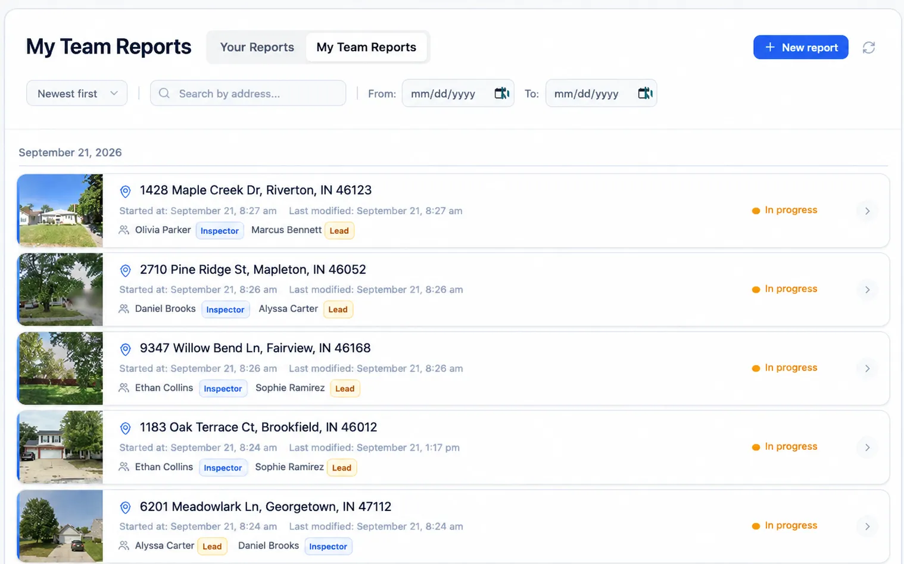904x564 pixels.
Task: Click Lead badge next to Marcus Bennett
Action: pos(339,231)
